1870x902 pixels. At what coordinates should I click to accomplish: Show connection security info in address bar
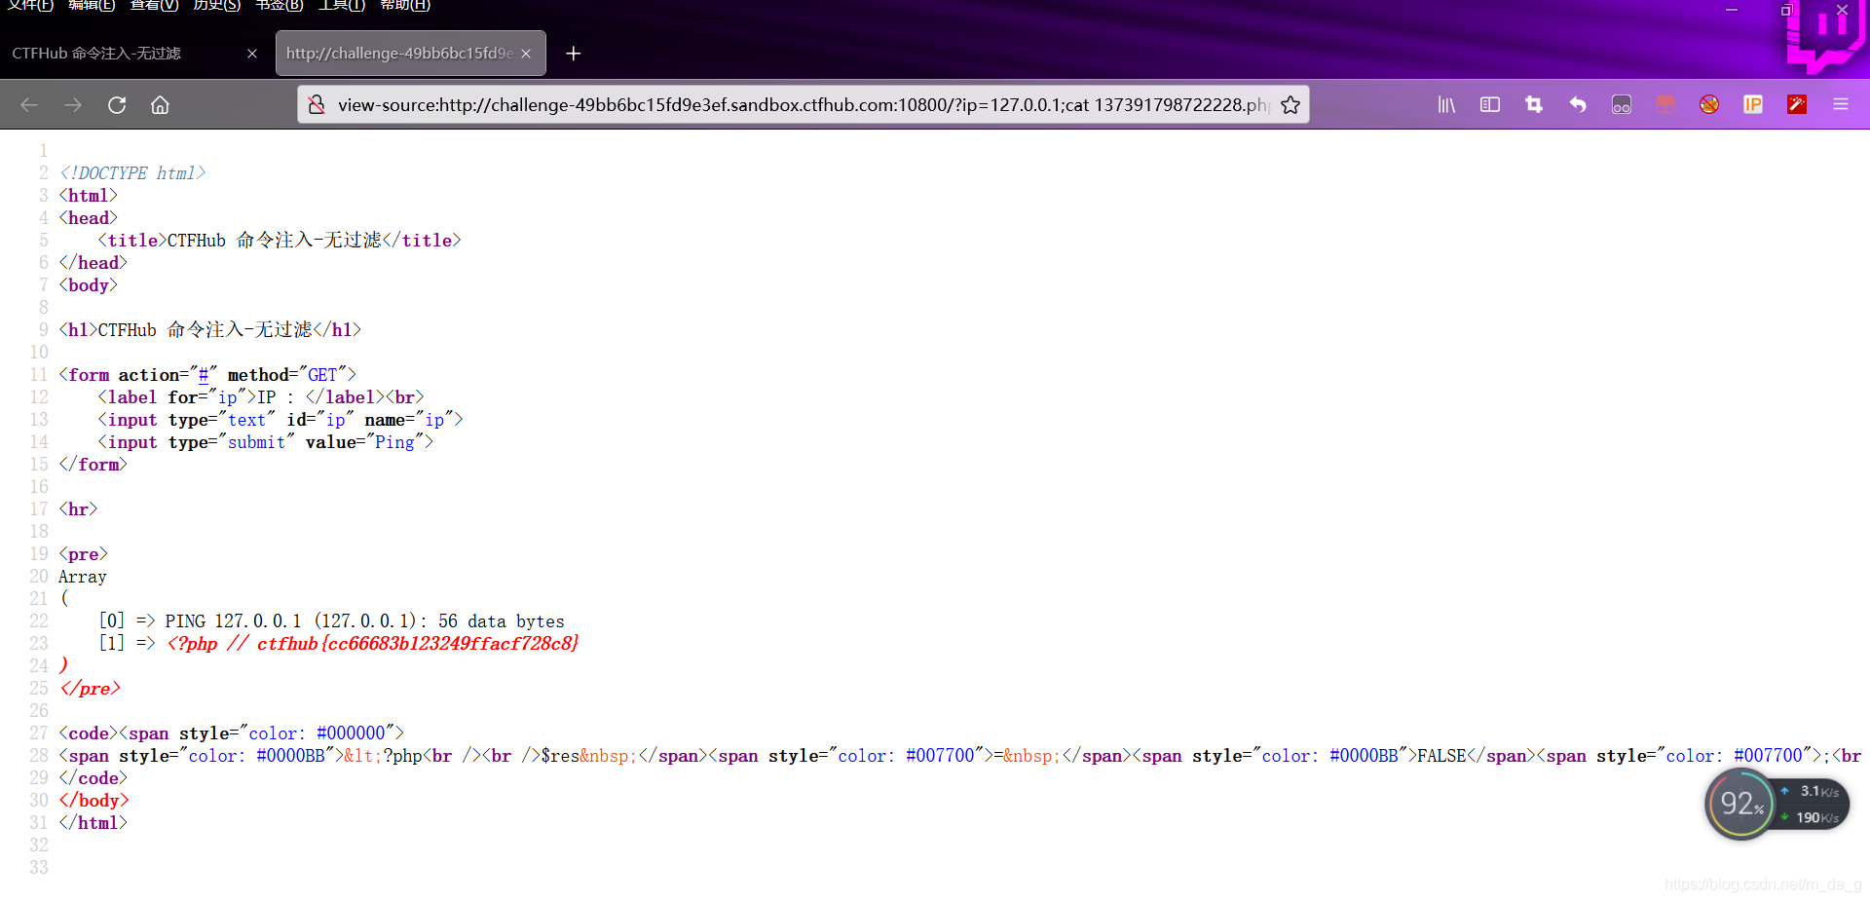coord(317,105)
